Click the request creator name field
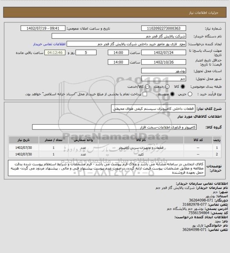Screen dimensions: 230x253 126,44
